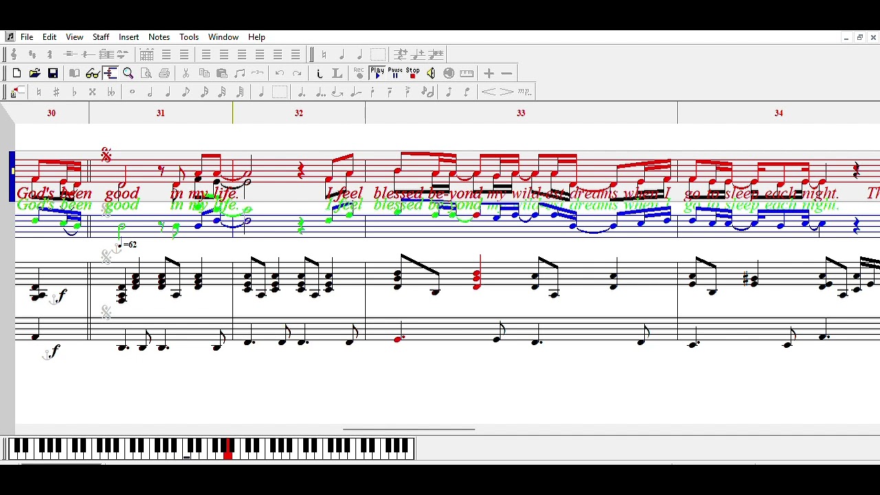This screenshot has height=495, width=880.
Task: Click the piano keyboard toolbar icon
Action: coord(467,74)
